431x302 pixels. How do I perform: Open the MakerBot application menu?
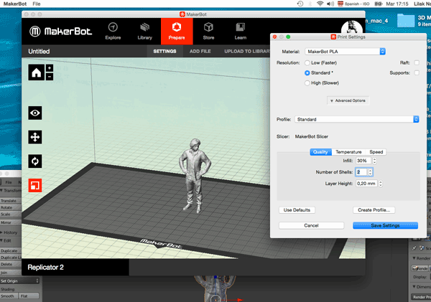point(15,4)
